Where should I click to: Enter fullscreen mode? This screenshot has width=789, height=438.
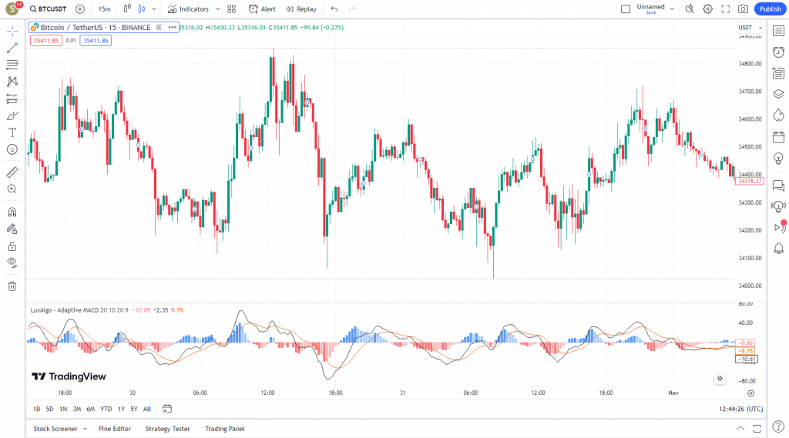(726, 9)
